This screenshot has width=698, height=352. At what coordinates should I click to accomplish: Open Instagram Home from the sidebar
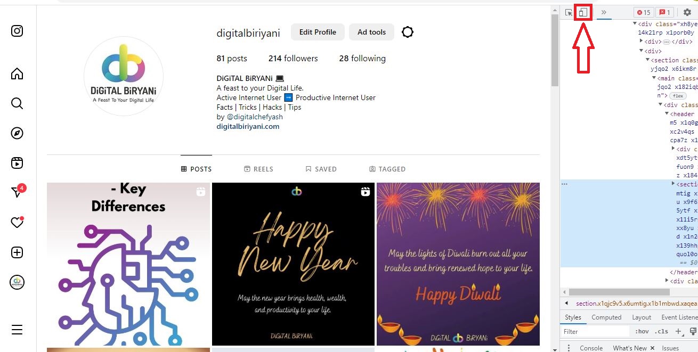coord(17,73)
